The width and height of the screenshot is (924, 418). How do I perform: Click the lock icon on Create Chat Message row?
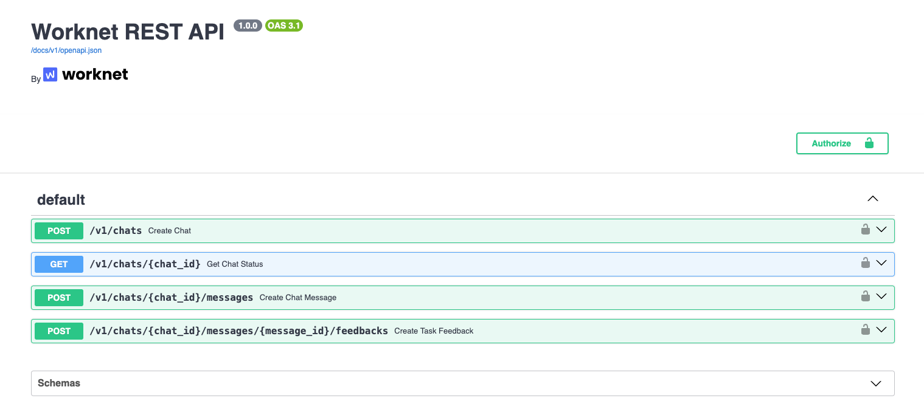[x=865, y=296]
